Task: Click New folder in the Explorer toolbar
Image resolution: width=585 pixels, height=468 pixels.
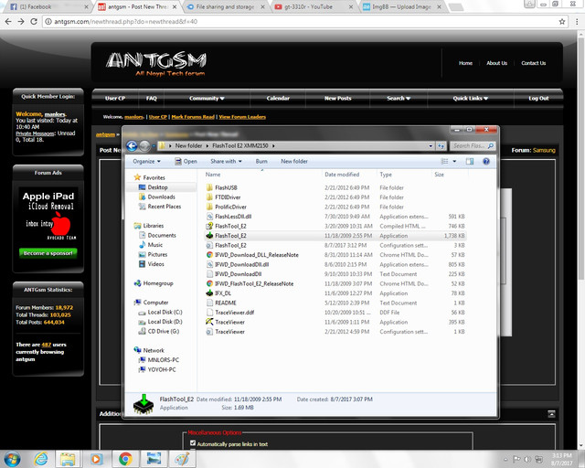Action: click(x=294, y=161)
